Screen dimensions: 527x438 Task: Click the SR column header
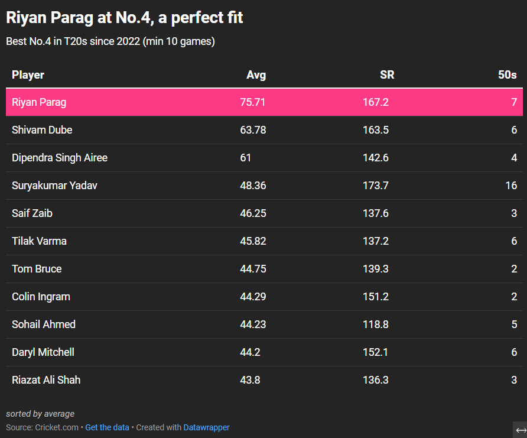tap(387, 75)
